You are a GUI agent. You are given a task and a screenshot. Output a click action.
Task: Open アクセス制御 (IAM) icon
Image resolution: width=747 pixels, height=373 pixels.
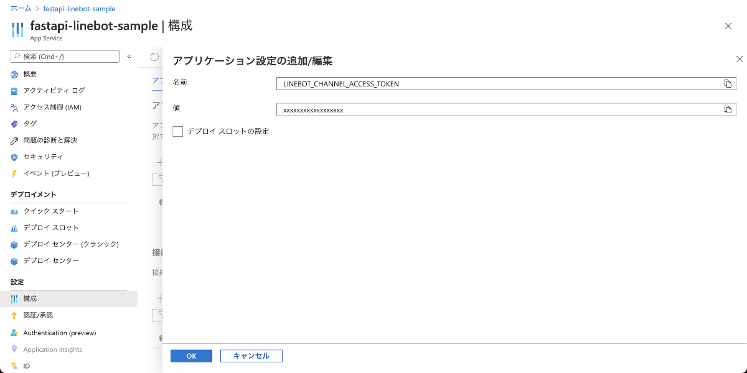click(14, 108)
